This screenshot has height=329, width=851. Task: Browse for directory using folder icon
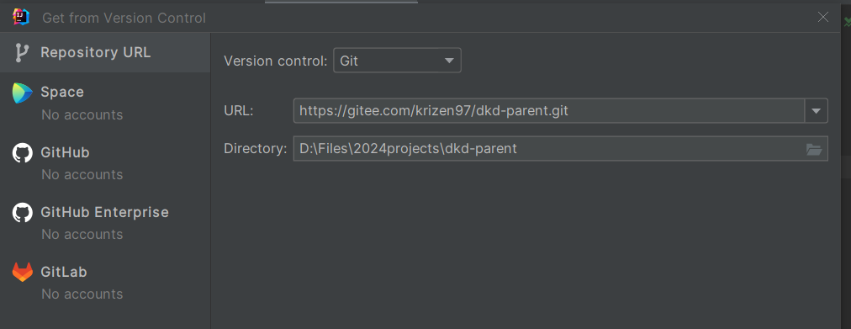[x=814, y=149]
